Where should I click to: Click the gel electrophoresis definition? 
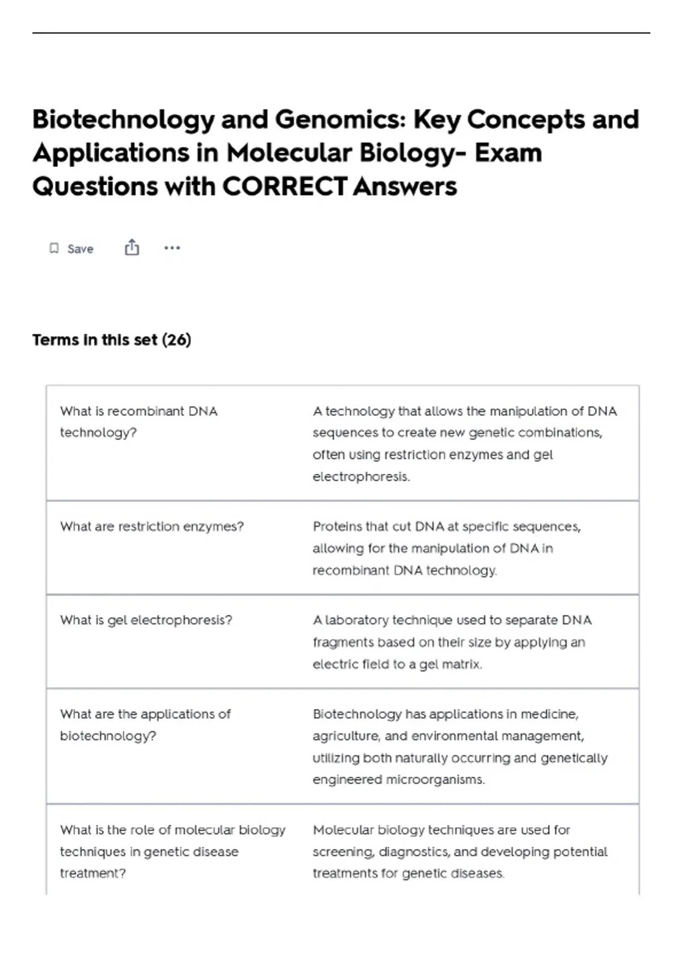coord(452,642)
